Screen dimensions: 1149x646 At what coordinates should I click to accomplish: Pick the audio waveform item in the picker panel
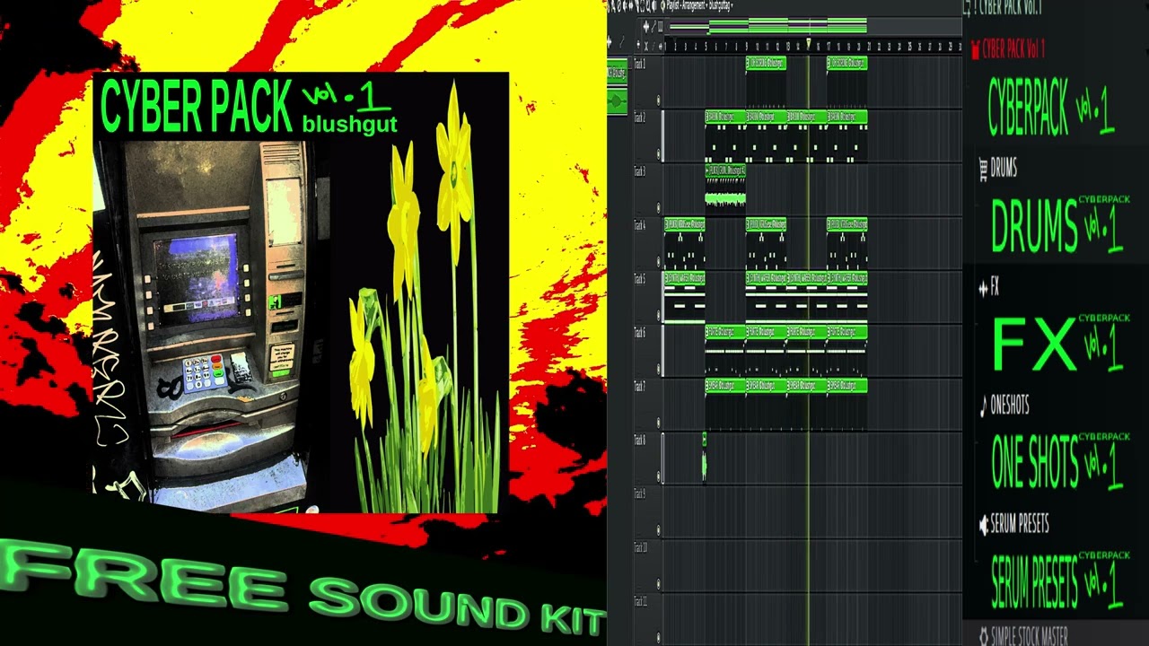617,101
